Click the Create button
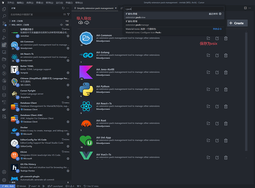This screenshot has height=188, width=255. tap(237, 23)
